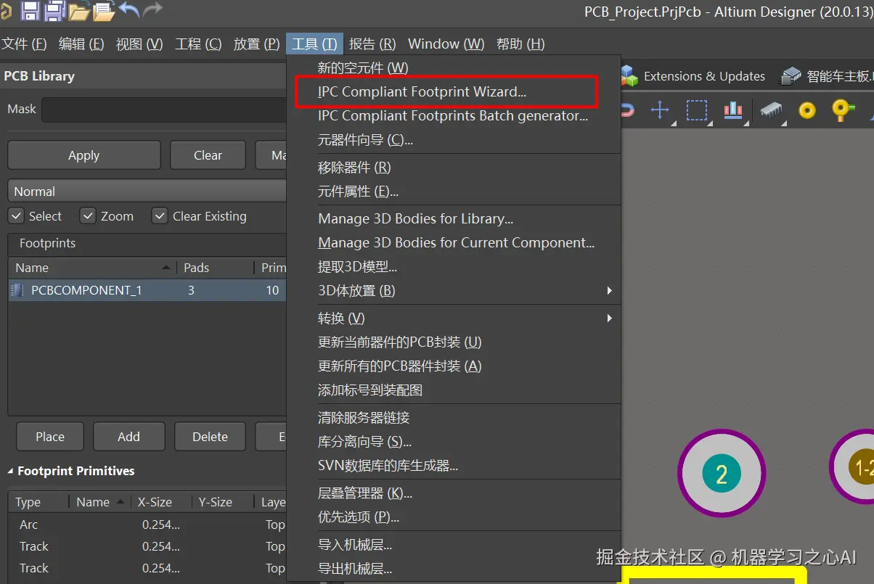
Task: Click the Place Via icon
Action: click(x=841, y=110)
